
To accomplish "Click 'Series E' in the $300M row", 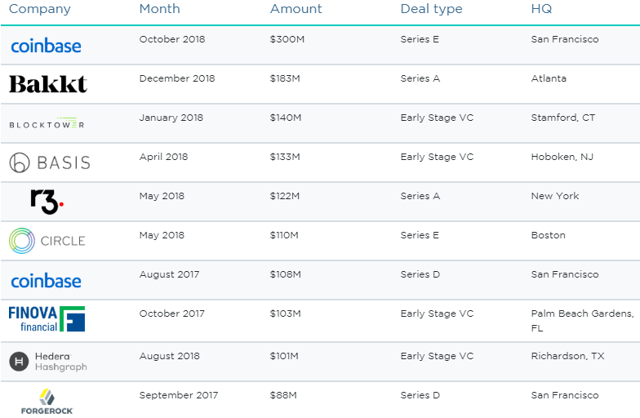I will 420,39.
